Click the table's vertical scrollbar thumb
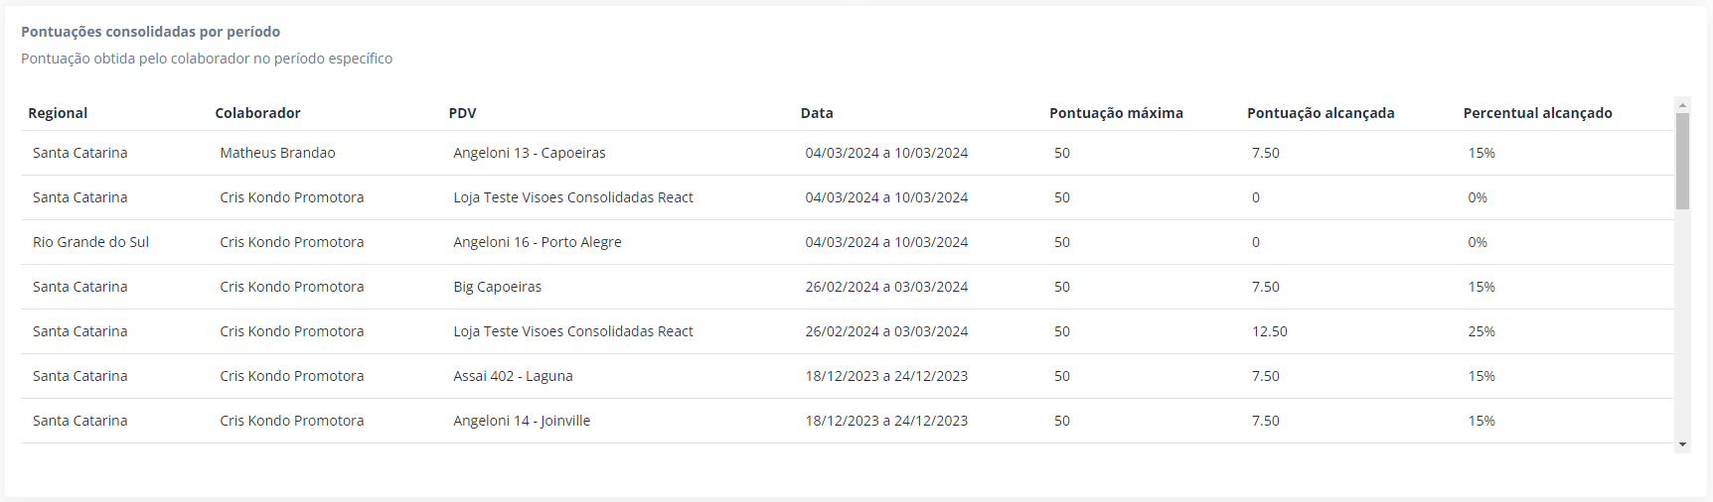Screen dimensions: 1713x502 [1682, 161]
